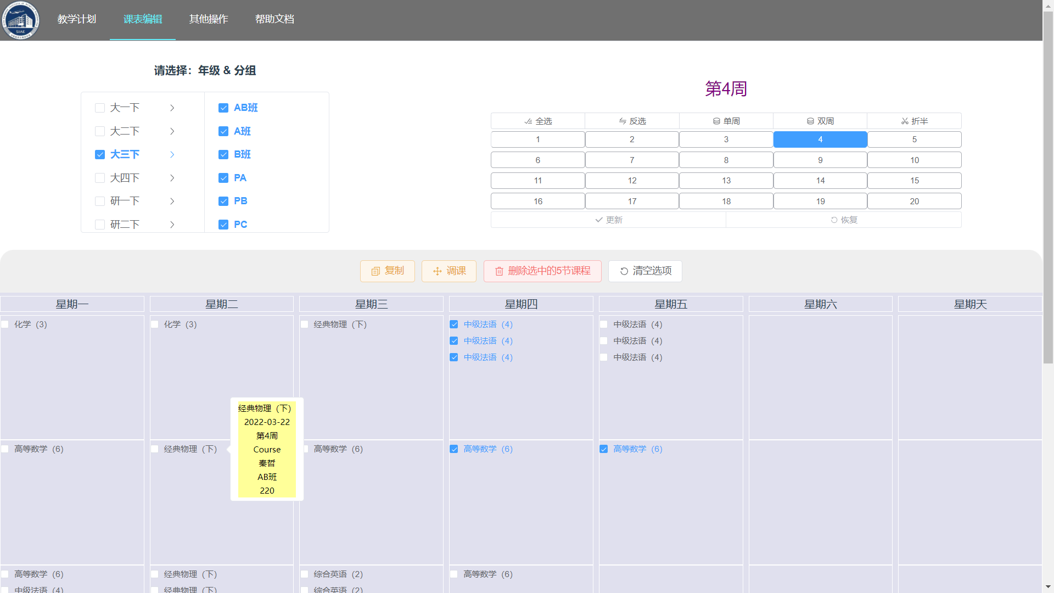Viewport: 1054px width, 593px height.
Task: Click the 星期六 column header
Action: pos(821,304)
